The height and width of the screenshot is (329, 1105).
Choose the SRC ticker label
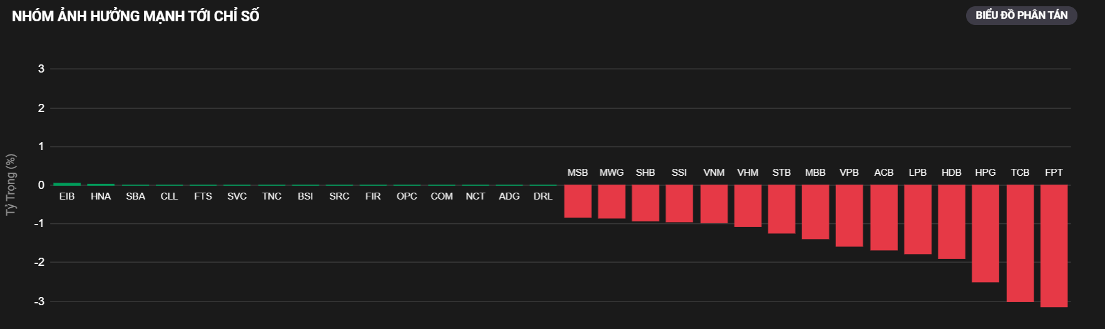tap(339, 196)
